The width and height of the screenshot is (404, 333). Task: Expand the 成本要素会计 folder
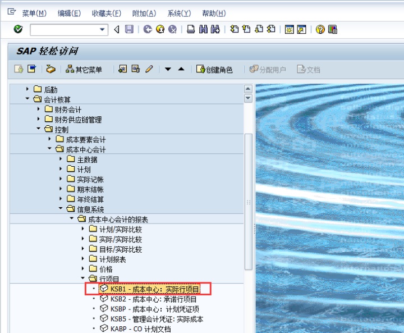[x=49, y=139]
